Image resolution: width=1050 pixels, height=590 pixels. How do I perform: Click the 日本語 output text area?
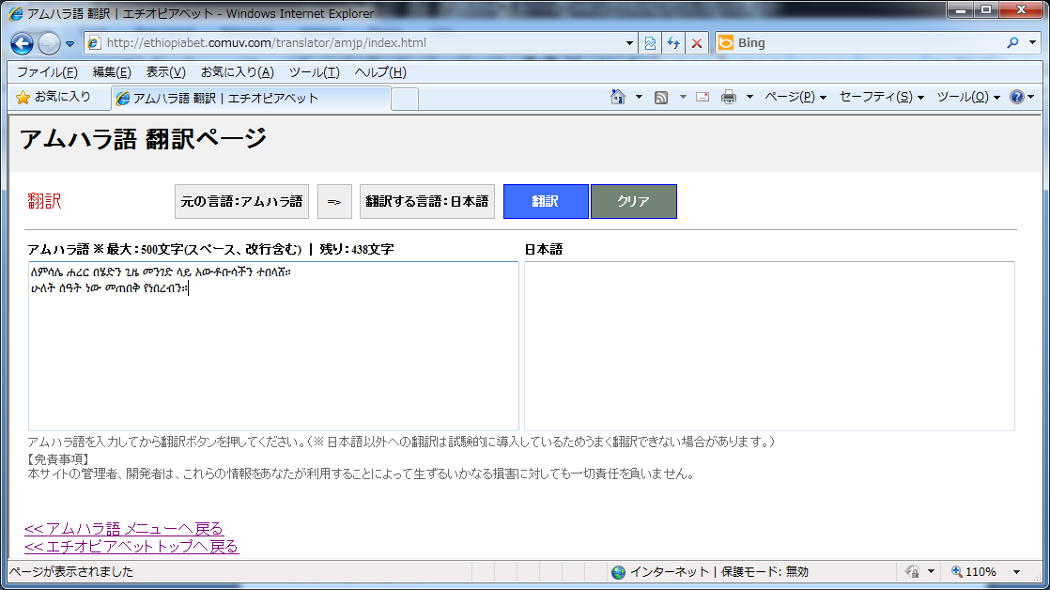tap(769, 346)
